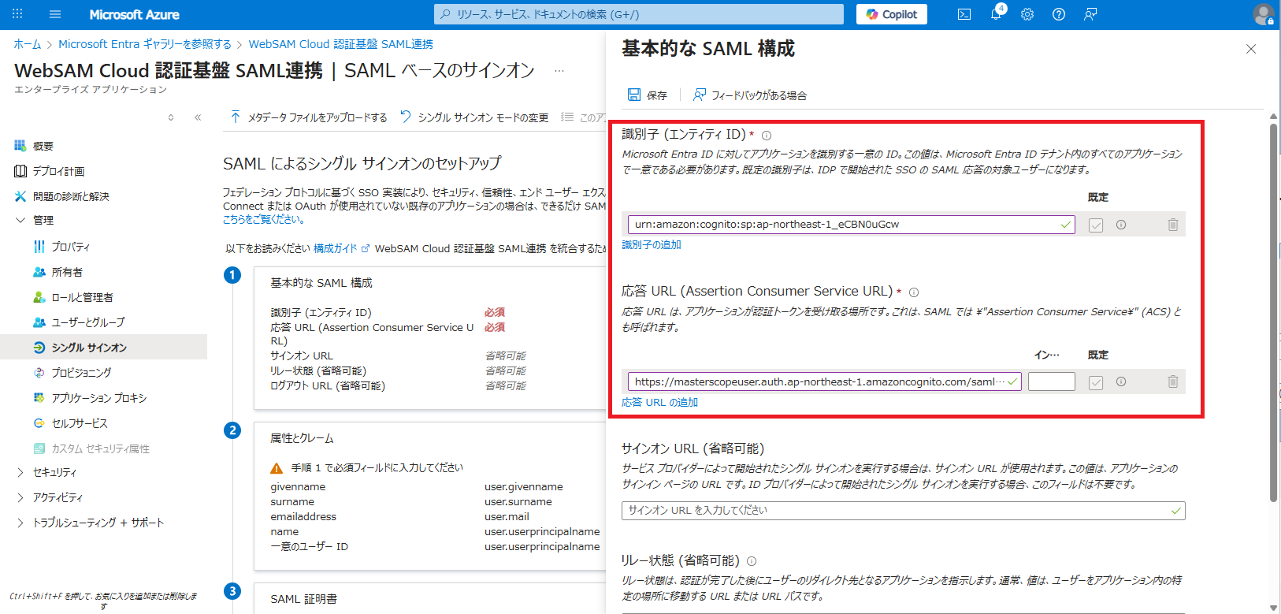
Task: Open Cloud Shell from the top bar
Action: (x=964, y=14)
